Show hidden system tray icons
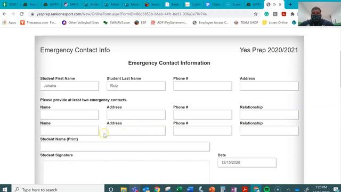Viewport: 341px width, 192px height. (288, 190)
